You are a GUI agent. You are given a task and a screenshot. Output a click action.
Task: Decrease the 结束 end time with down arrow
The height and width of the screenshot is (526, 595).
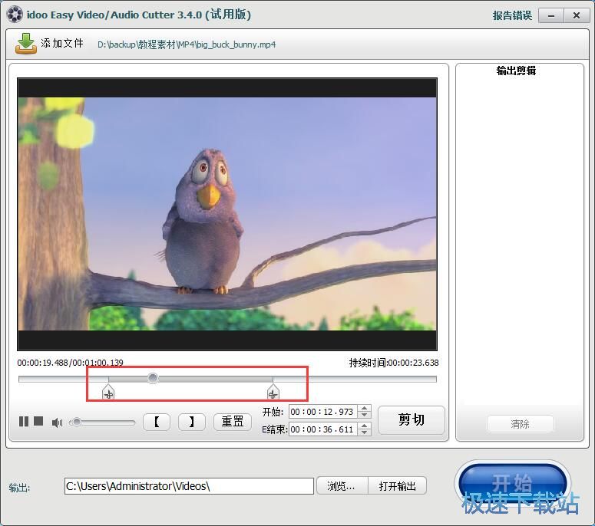click(364, 432)
